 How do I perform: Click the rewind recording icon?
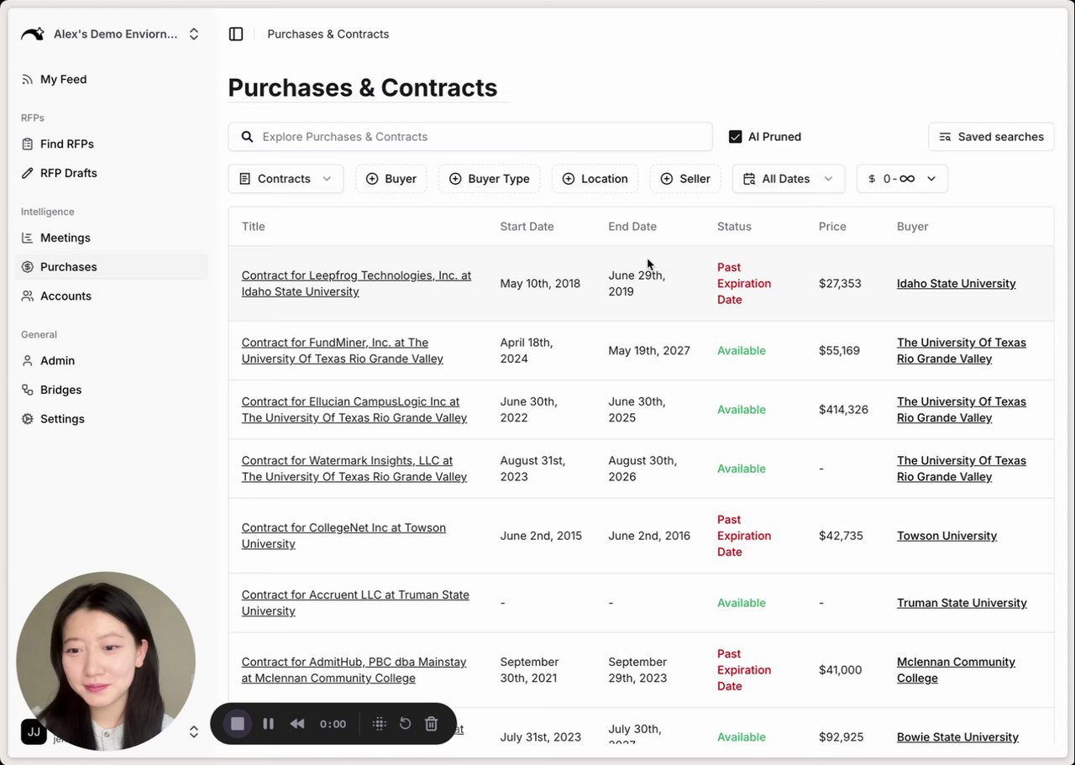click(297, 724)
